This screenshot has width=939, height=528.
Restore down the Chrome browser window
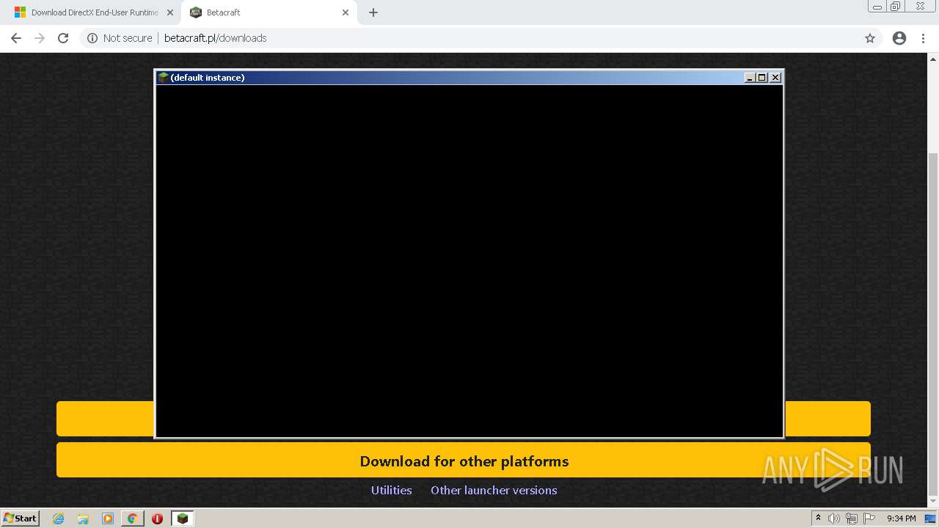tap(896, 7)
